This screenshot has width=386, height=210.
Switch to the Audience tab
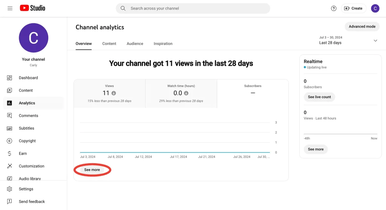(x=135, y=44)
